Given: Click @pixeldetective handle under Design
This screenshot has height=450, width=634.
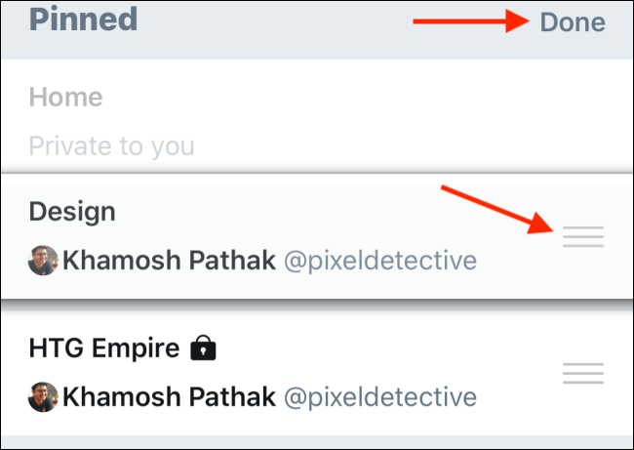Looking at the screenshot, I should click(x=379, y=261).
